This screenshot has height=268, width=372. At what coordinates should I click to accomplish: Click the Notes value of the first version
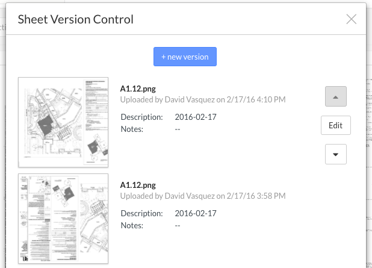tap(178, 129)
